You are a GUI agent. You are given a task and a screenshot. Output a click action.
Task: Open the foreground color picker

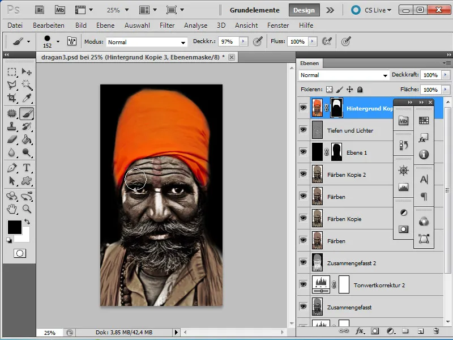[15, 227]
